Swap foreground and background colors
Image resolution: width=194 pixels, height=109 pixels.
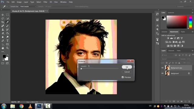[8, 55]
